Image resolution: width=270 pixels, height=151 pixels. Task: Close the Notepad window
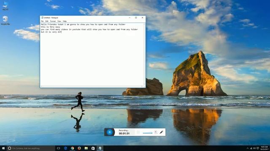coord(143,18)
